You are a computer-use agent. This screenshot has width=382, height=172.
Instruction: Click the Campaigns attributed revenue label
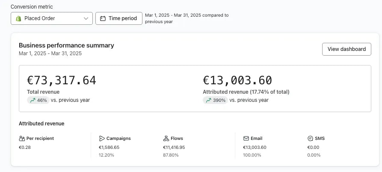coord(118,139)
